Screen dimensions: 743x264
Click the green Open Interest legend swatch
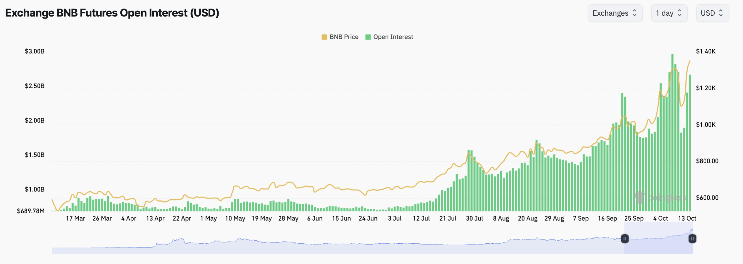click(x=368, y=37)
